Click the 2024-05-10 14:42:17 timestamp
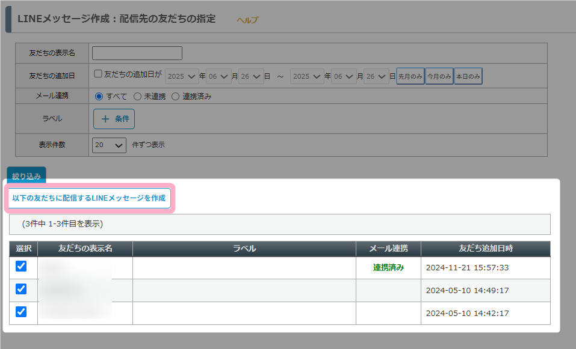576x349 pixels. coord(467,313)
